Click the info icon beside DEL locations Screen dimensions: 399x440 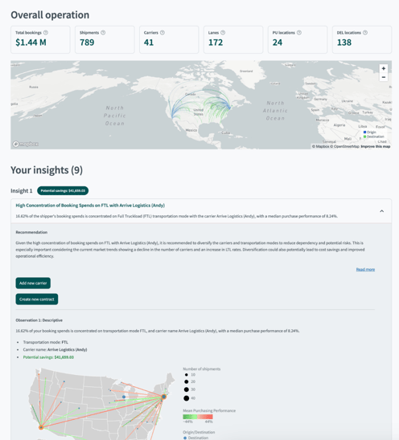click(x=365, y=33)
